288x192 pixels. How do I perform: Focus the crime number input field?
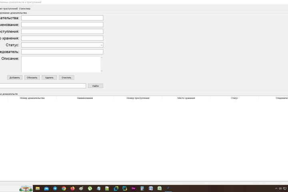pos(62,32)
